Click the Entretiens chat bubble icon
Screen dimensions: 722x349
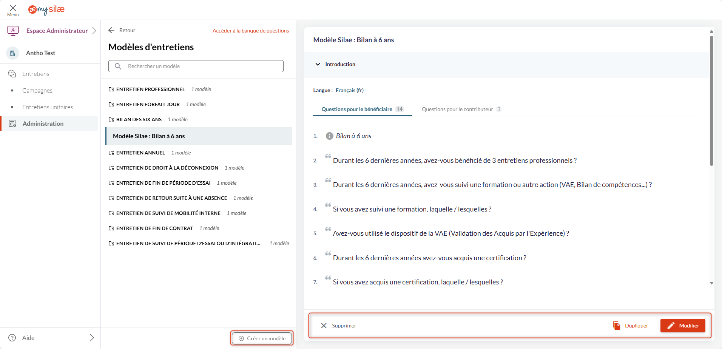(x=12, y=74)
